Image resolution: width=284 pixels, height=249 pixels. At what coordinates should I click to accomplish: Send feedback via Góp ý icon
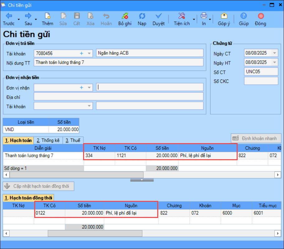click(x=224, y=16)
